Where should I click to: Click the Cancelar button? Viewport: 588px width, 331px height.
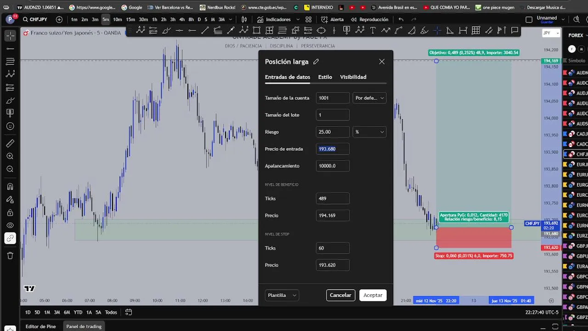point(340,295)
